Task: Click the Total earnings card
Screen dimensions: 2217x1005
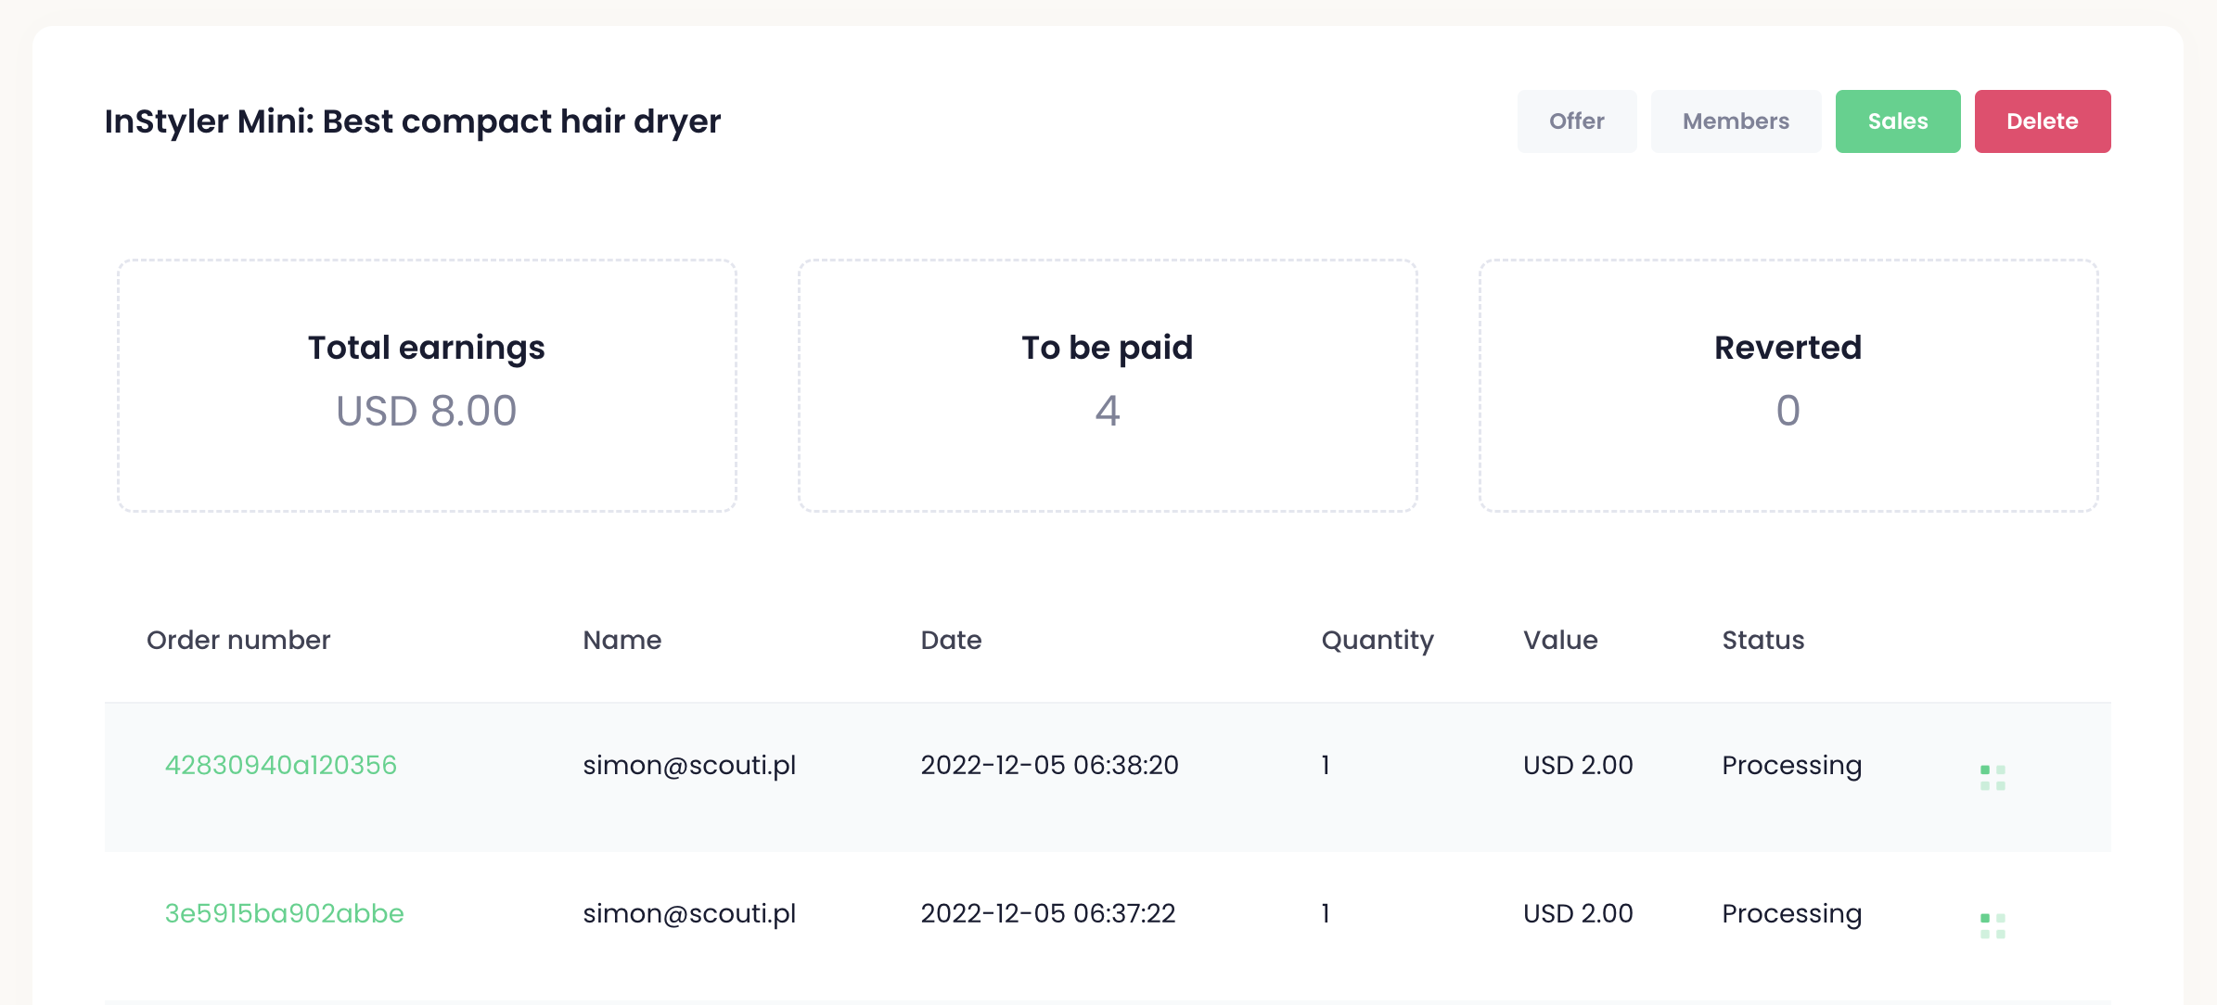Action: (427, 385)
